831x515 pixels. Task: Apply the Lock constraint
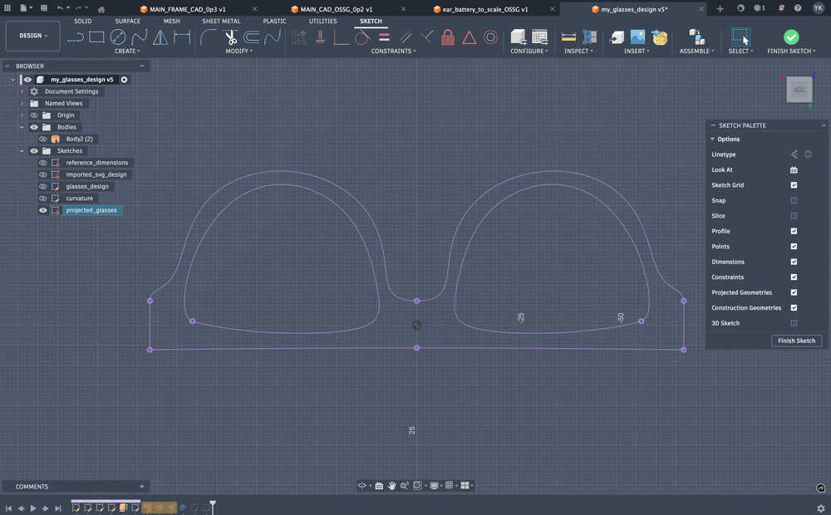coord(448,38)
